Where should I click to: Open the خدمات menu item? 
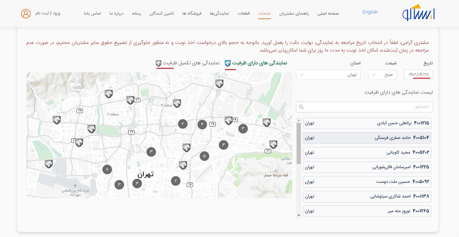click(264, 13)
